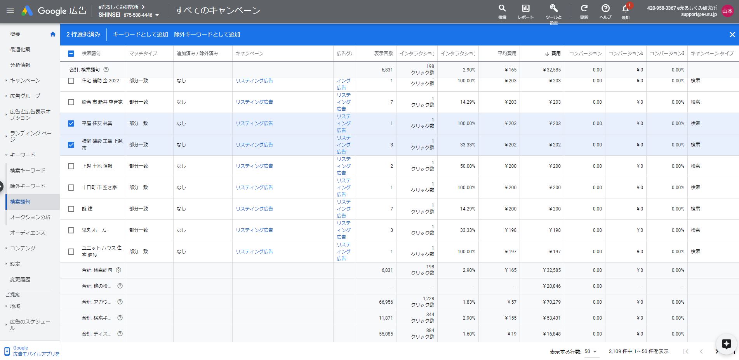Expand the collapsed side panel arrow
Screen dimensions: 739x360
pyautogui.click(x=2, y=186)
